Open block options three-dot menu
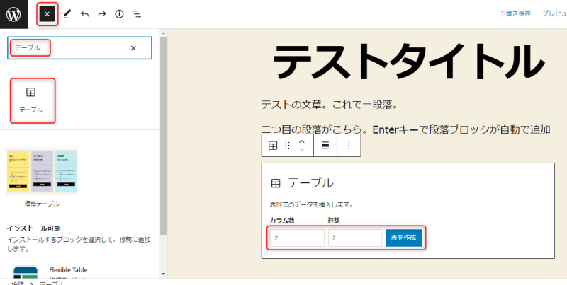Viewport: 567px width, 285px height. (349, 146)
